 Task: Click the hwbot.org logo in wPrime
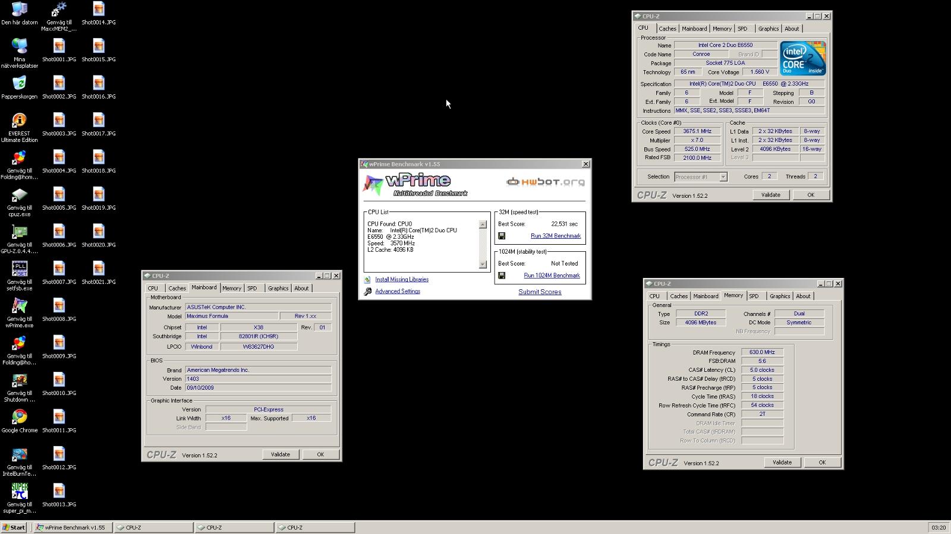click(x=545, y=182)
